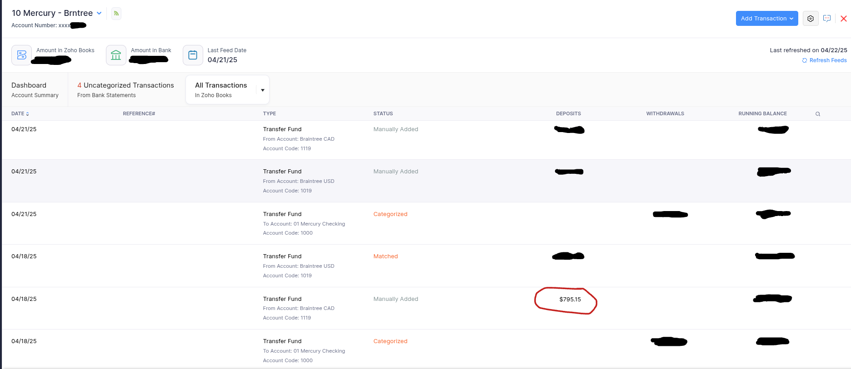Click the Last Feed Date calendar icon

193,55
